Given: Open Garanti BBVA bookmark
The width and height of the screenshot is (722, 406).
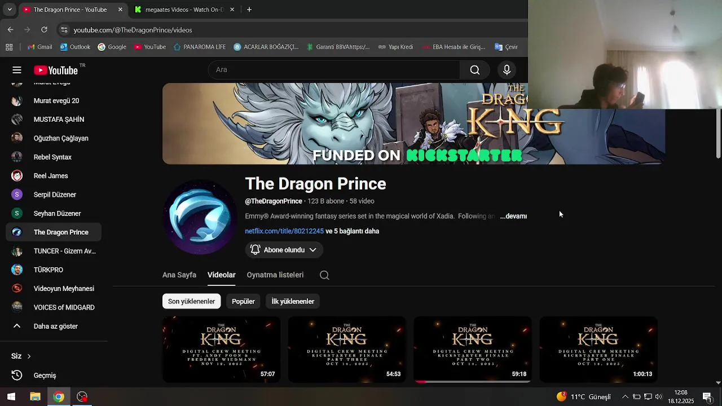Looking at the screenshot, I should (337, 47).
